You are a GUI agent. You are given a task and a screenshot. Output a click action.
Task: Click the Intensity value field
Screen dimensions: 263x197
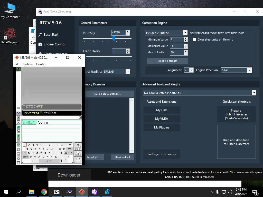[118, 33]
